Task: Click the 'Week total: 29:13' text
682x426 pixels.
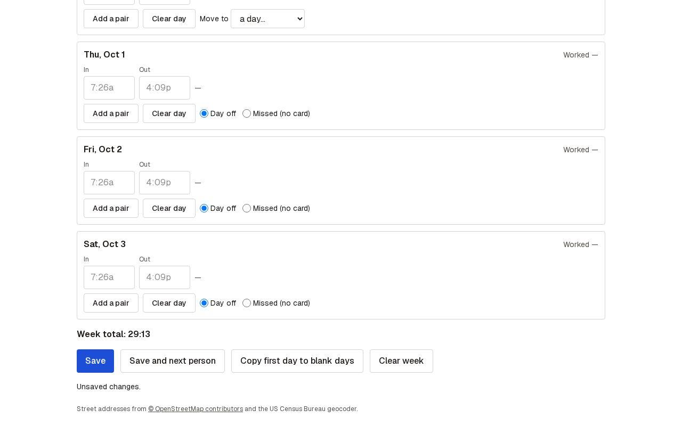Action: [113, 334]
